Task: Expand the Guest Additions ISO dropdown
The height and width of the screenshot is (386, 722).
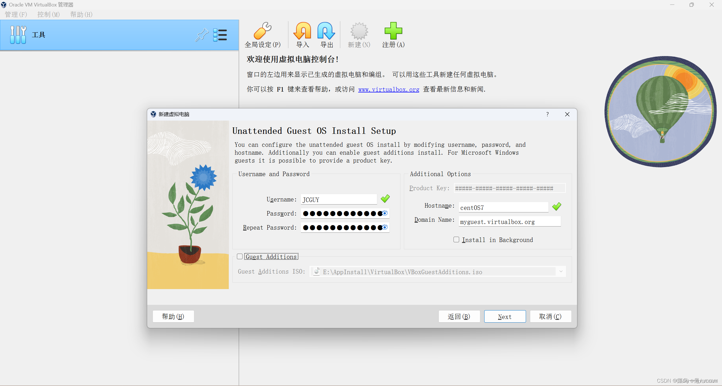Action: (561, 272)
